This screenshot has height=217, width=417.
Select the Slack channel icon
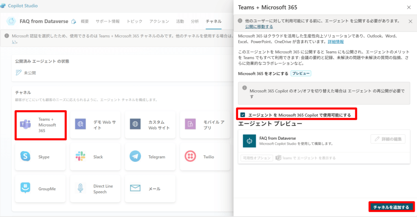coord(81,156)
